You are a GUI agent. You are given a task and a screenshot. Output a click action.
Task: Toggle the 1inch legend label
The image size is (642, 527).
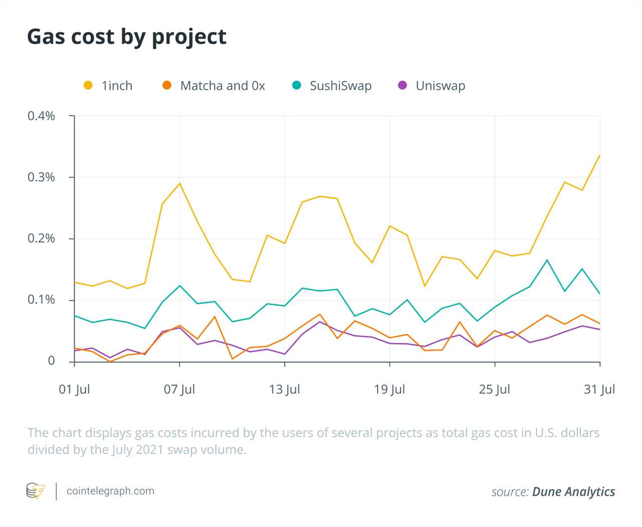(117, 86)
